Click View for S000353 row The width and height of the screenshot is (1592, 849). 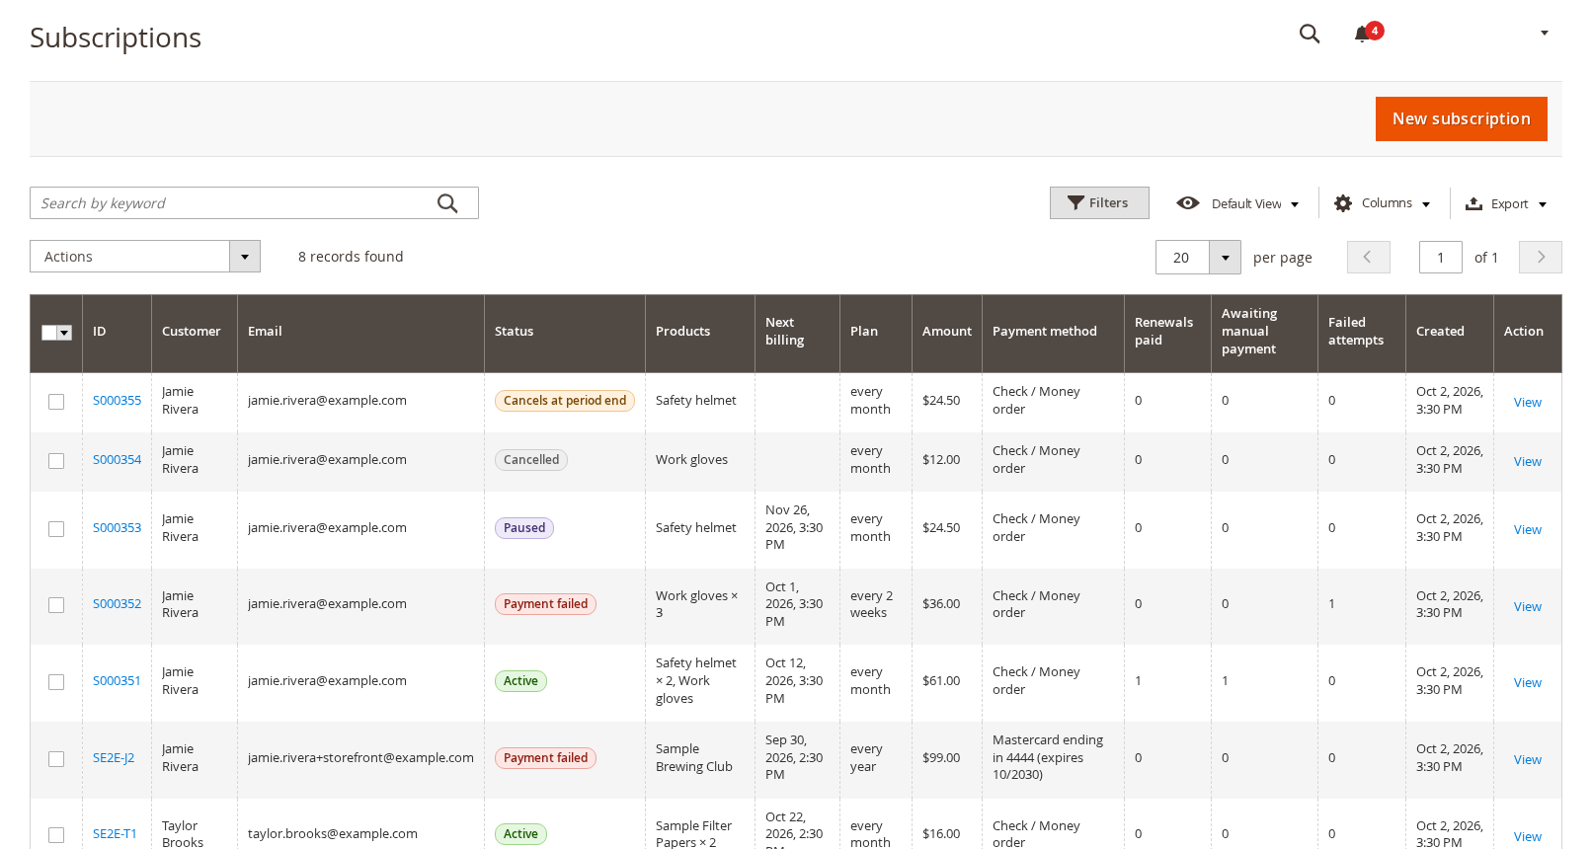pos(1527,530)
